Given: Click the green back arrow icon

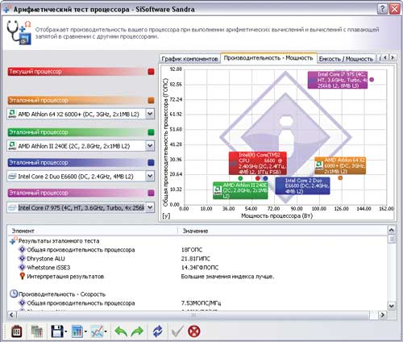Looking at the screenshot, I should [121, 332].
